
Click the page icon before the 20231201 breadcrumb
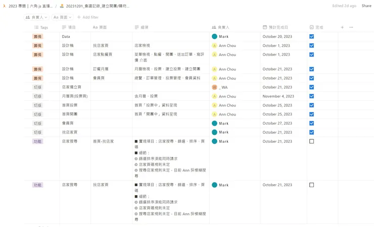tap(62, 6)
